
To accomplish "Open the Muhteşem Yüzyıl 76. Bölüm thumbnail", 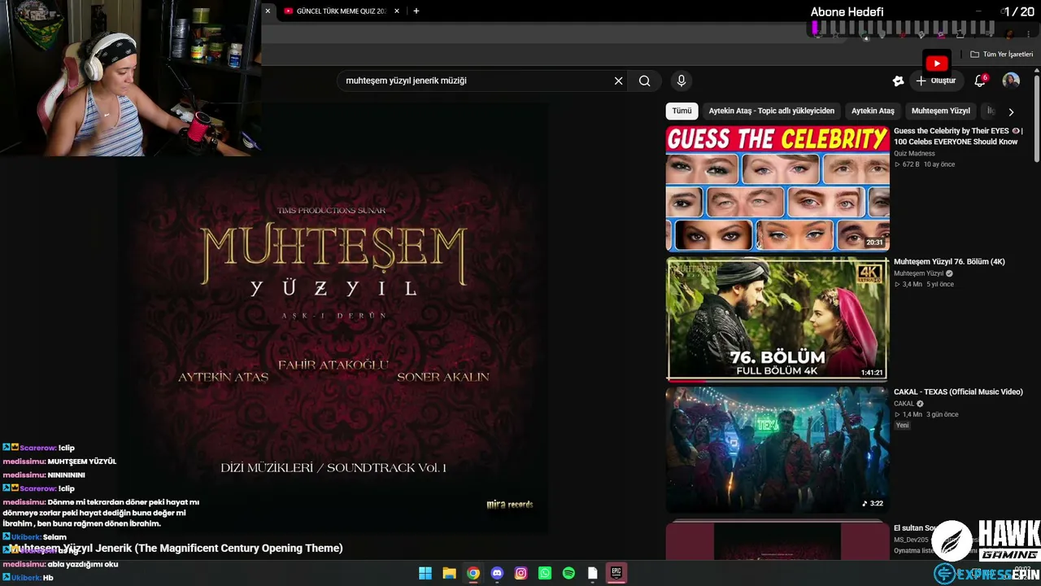I will [777, 318].
